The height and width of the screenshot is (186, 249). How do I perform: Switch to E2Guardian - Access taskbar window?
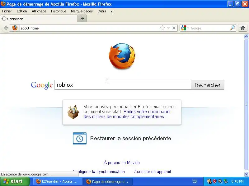coord(58,181)
